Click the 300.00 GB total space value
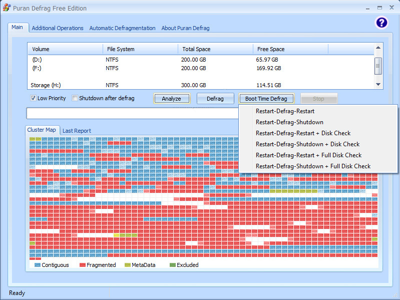 click(x=194, y=85)
